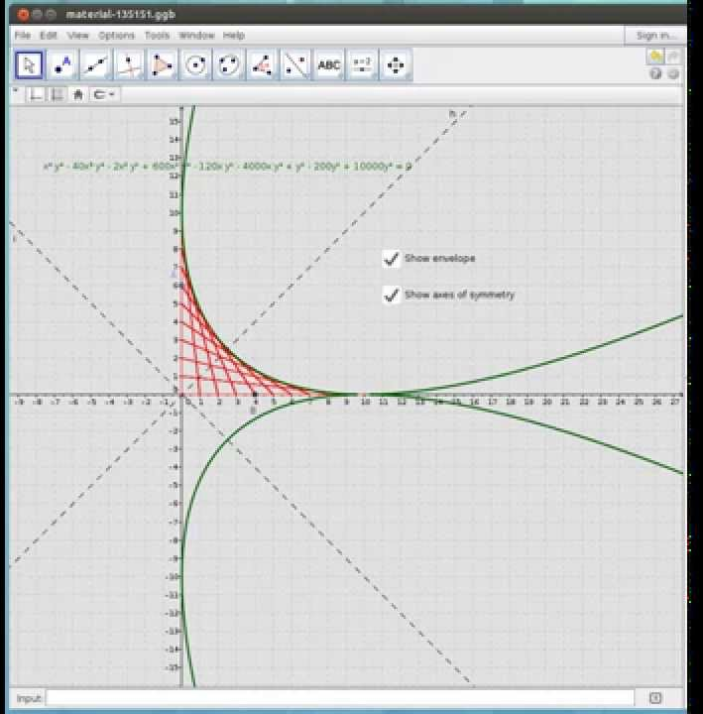Select the ABC text tool
This screenshot has height=714, width=703.
click(x=329, y=65)
